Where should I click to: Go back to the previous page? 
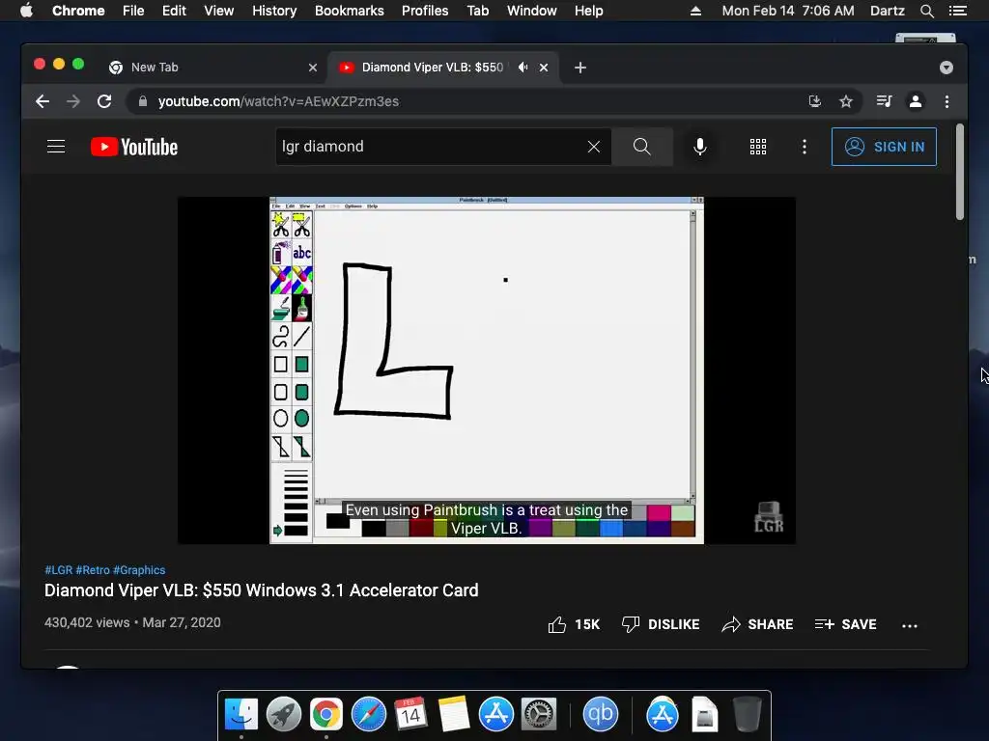pyautogui.click(x=42, y=101)
